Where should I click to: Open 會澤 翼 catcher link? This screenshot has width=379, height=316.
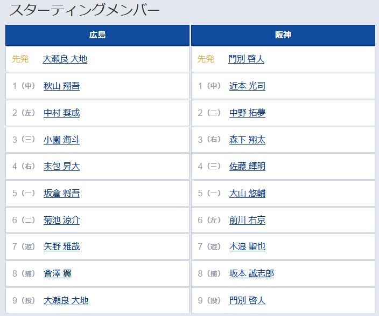[x=58, y=273]
